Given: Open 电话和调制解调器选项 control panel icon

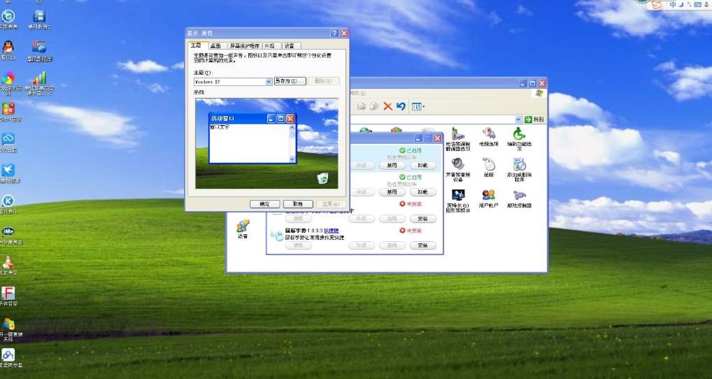Looking at the screenshot, I should 457,138.
